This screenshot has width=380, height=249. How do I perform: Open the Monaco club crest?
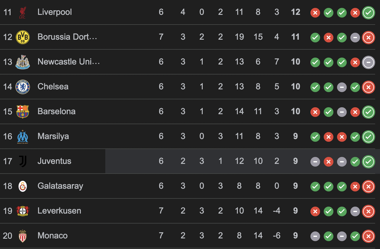(x=23, y=236)
